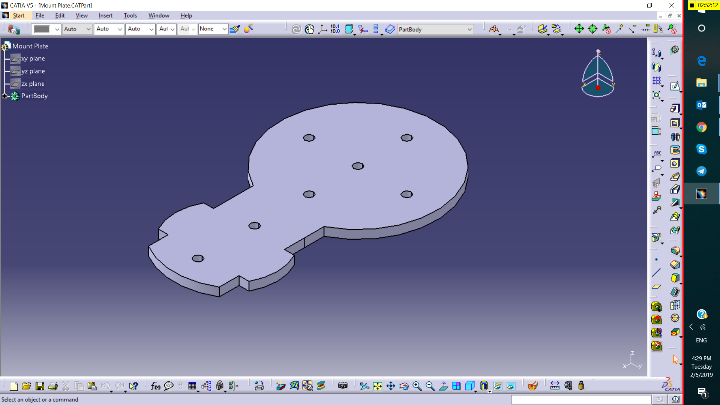
Task: Expand the PartBody tree node
Action: coord(4,96)
